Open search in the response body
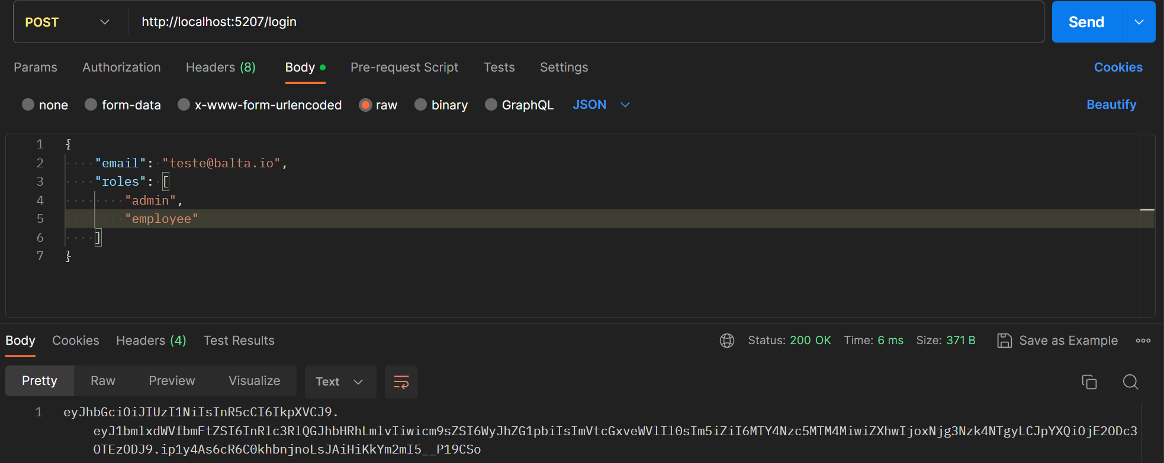 coord(1131,382)
